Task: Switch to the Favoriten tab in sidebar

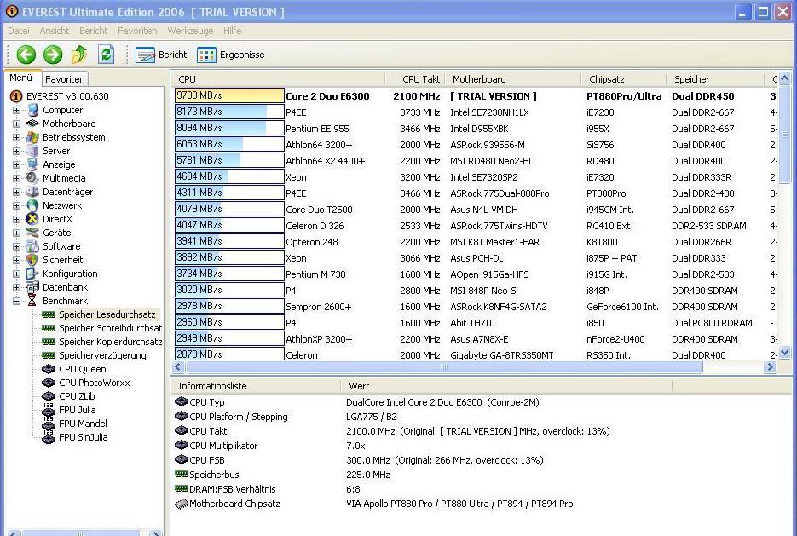Action: point(65,78)
